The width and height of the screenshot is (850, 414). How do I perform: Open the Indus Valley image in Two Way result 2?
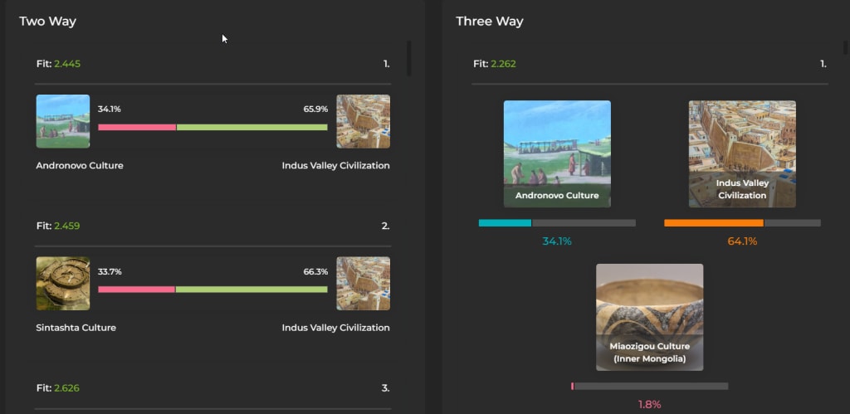pos(363,284)
